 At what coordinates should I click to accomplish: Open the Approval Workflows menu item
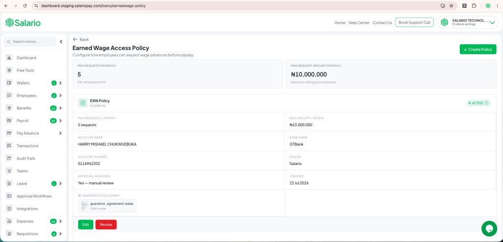[34, 196]
